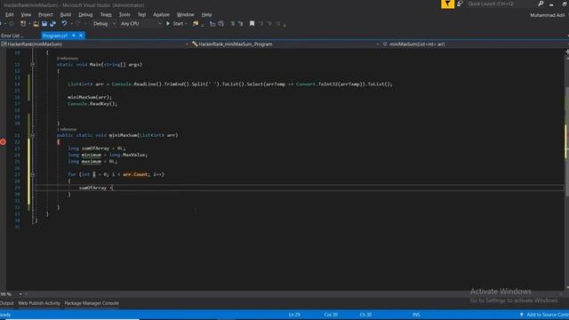
Task: Open the Output panel tab
Action: 6,303
